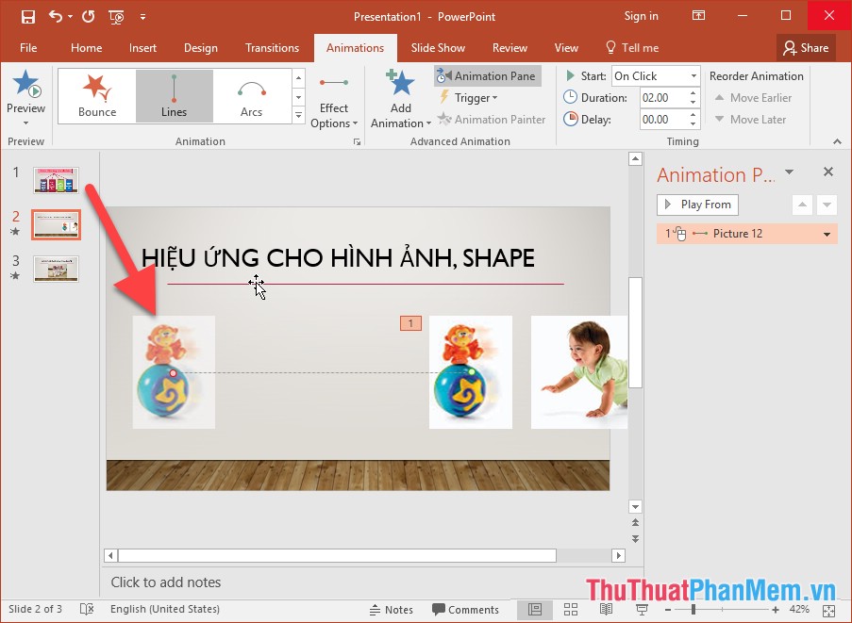852x623 pixels.
Task: Click the Undo icon
Action: pyautogui.click(x=58, y=16)
